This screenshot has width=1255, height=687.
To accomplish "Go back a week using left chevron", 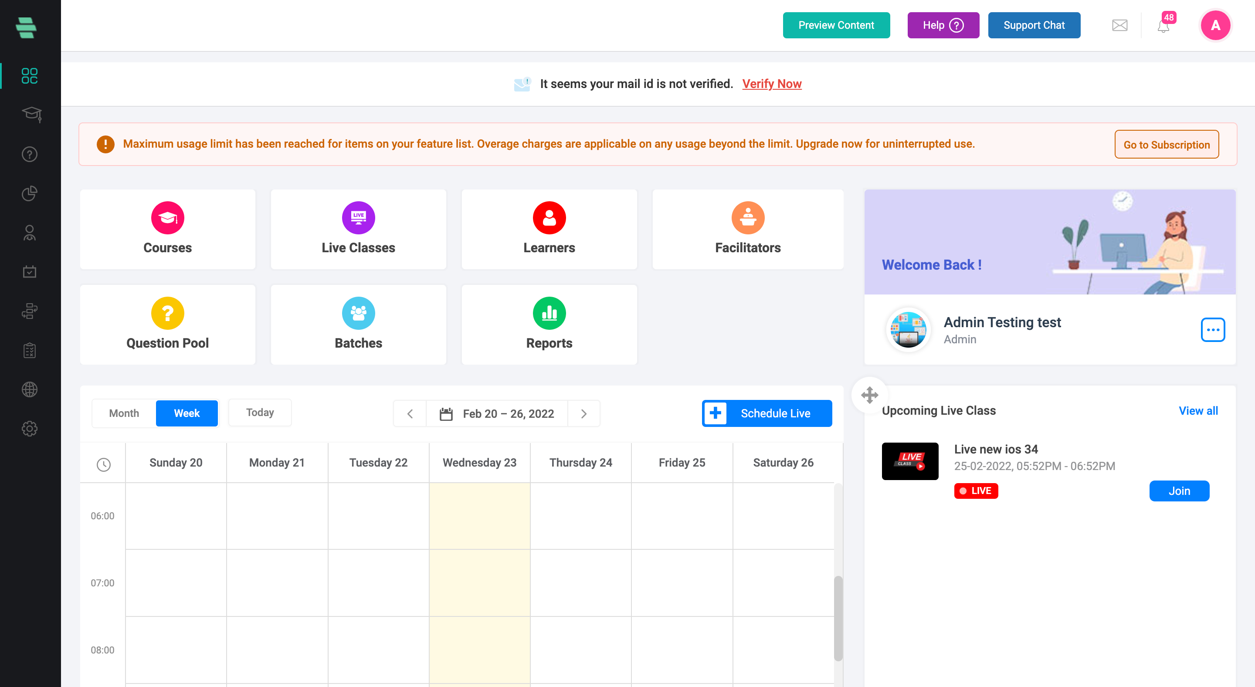I will [x=410, y=413].
